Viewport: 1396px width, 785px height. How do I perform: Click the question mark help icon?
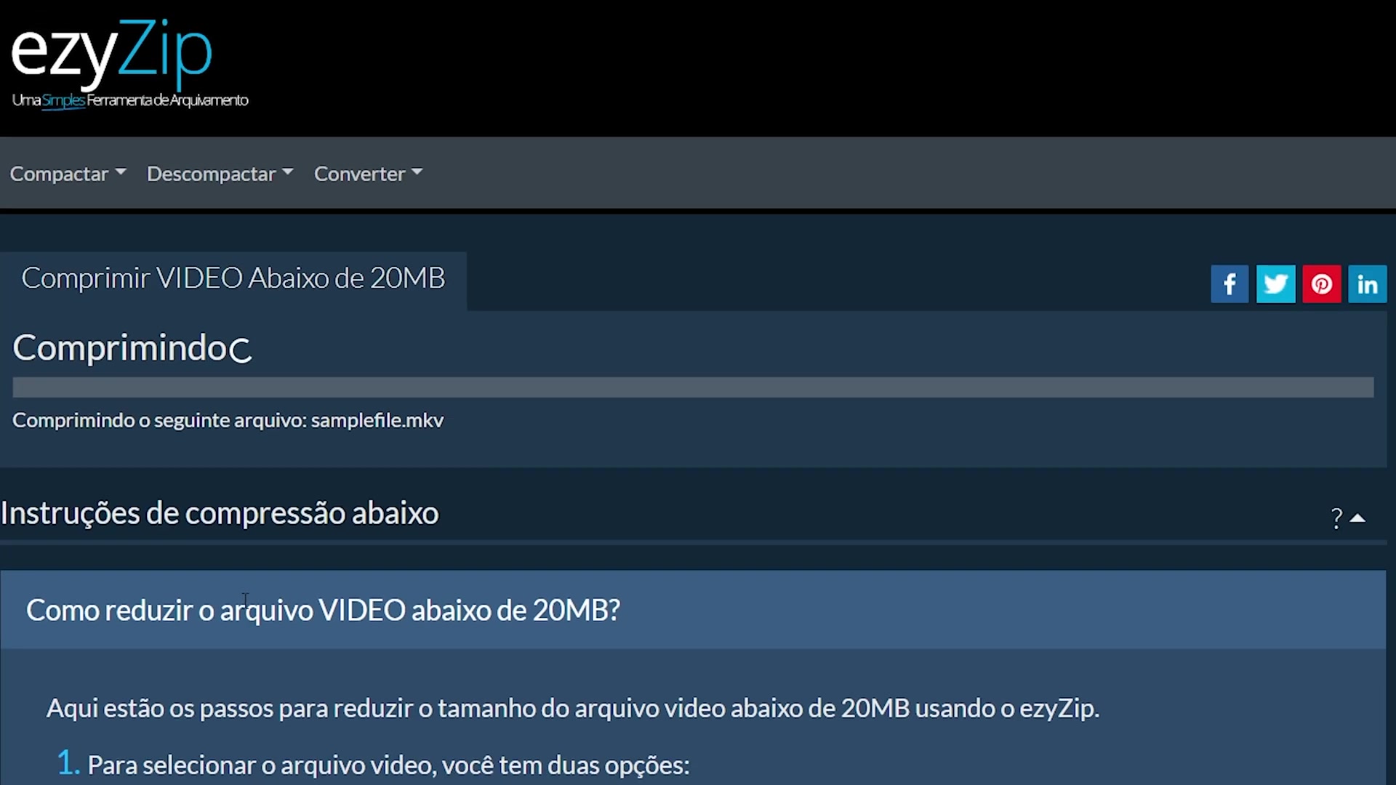[x=1336, y=518]
